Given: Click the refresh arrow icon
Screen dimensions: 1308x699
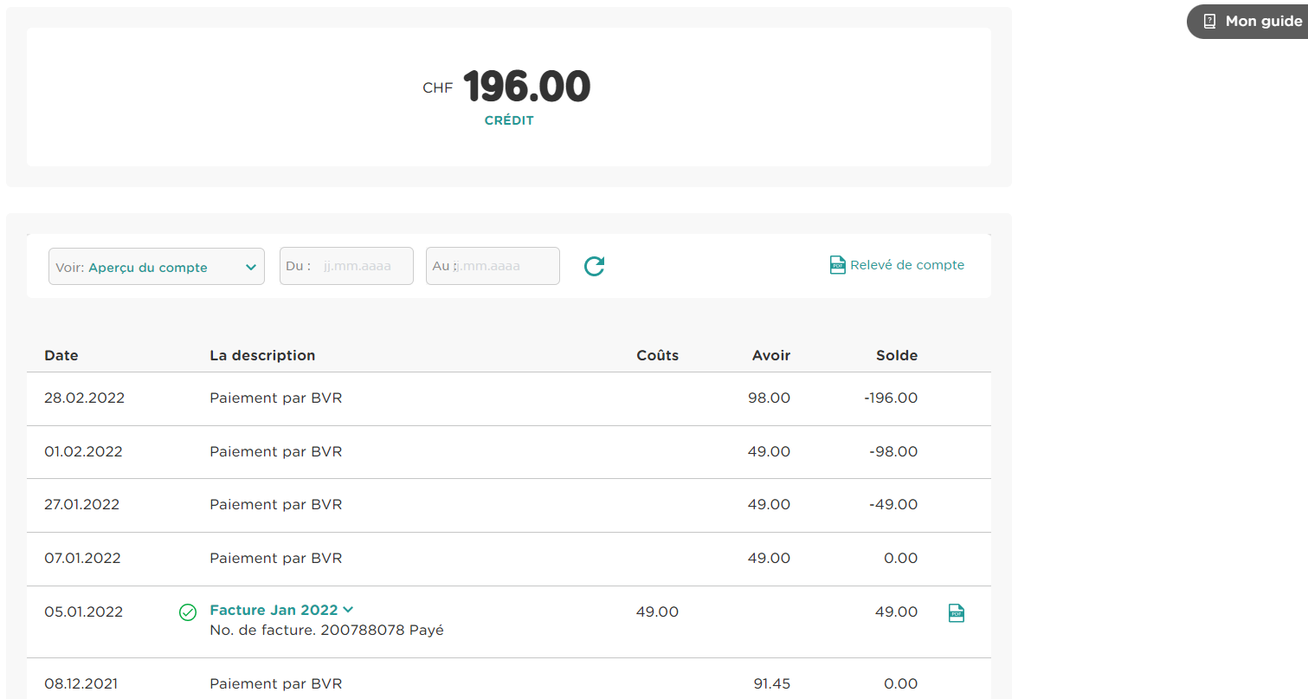Looking at the screenshot, I should tap(594, 266).
